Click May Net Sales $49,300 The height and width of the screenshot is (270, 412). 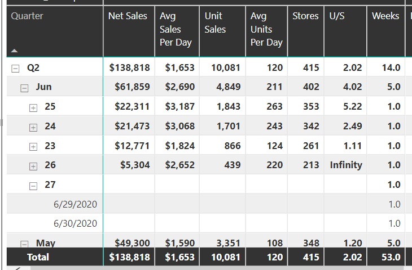[x=132, y=243]
